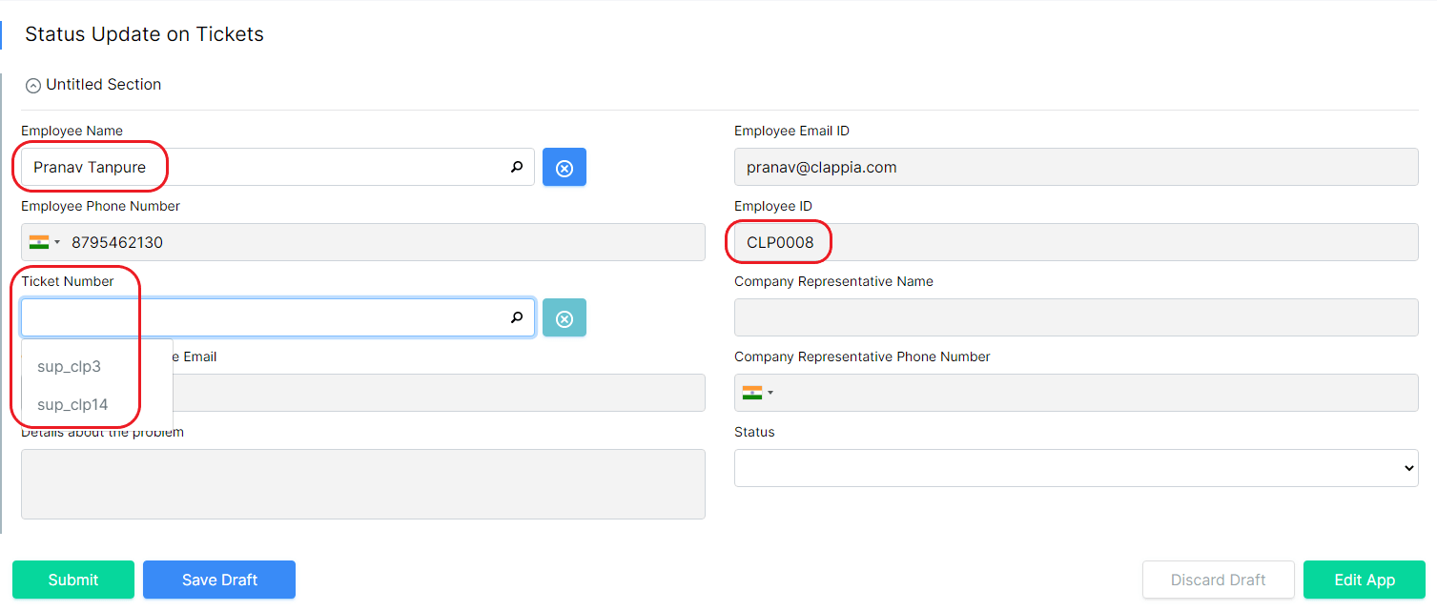Select ticket sup_clp3 from the suggestion list

(67, 366)
